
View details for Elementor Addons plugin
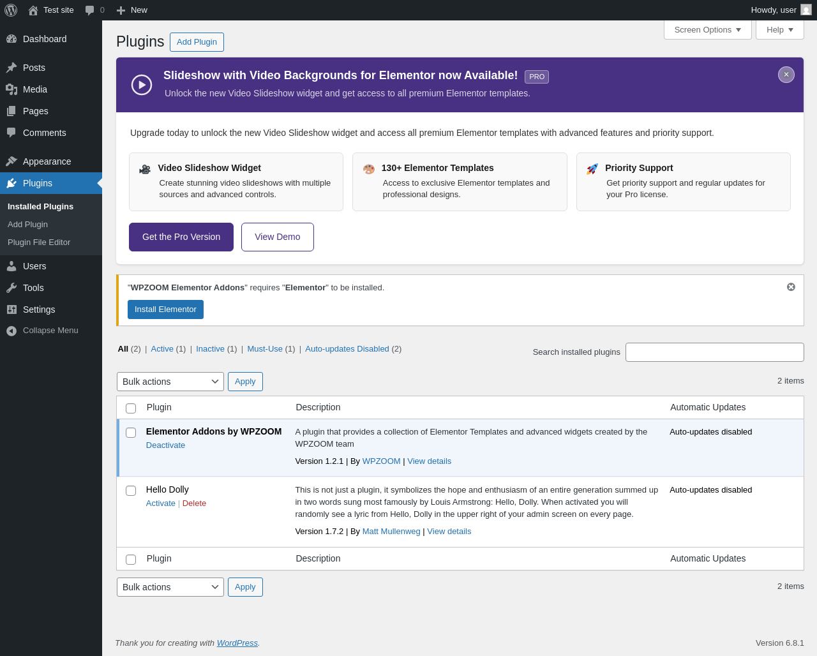(x=430, y=461)
